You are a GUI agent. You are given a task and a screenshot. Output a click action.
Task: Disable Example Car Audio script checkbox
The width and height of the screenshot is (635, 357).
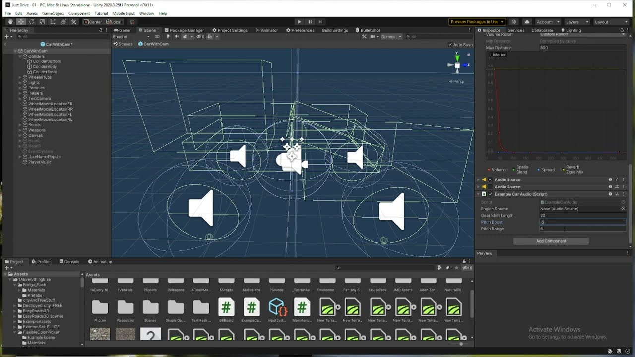tap(491, 194)
